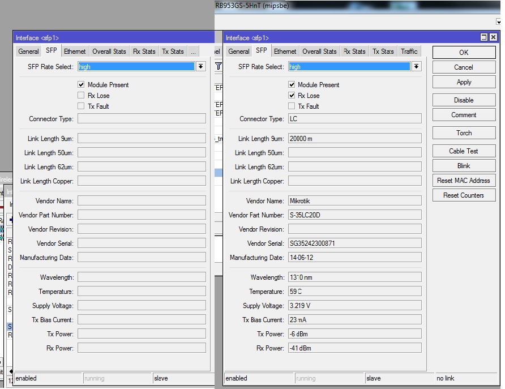Run the Cable Test
This screenshot has height=389, width=505.
[x=464, y=151]
